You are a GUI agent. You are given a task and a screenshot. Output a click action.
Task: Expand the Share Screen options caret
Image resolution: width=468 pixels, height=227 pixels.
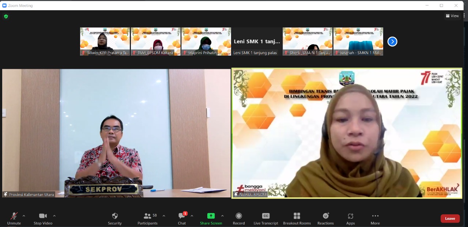pyautogui.click(x=222, y=216)
